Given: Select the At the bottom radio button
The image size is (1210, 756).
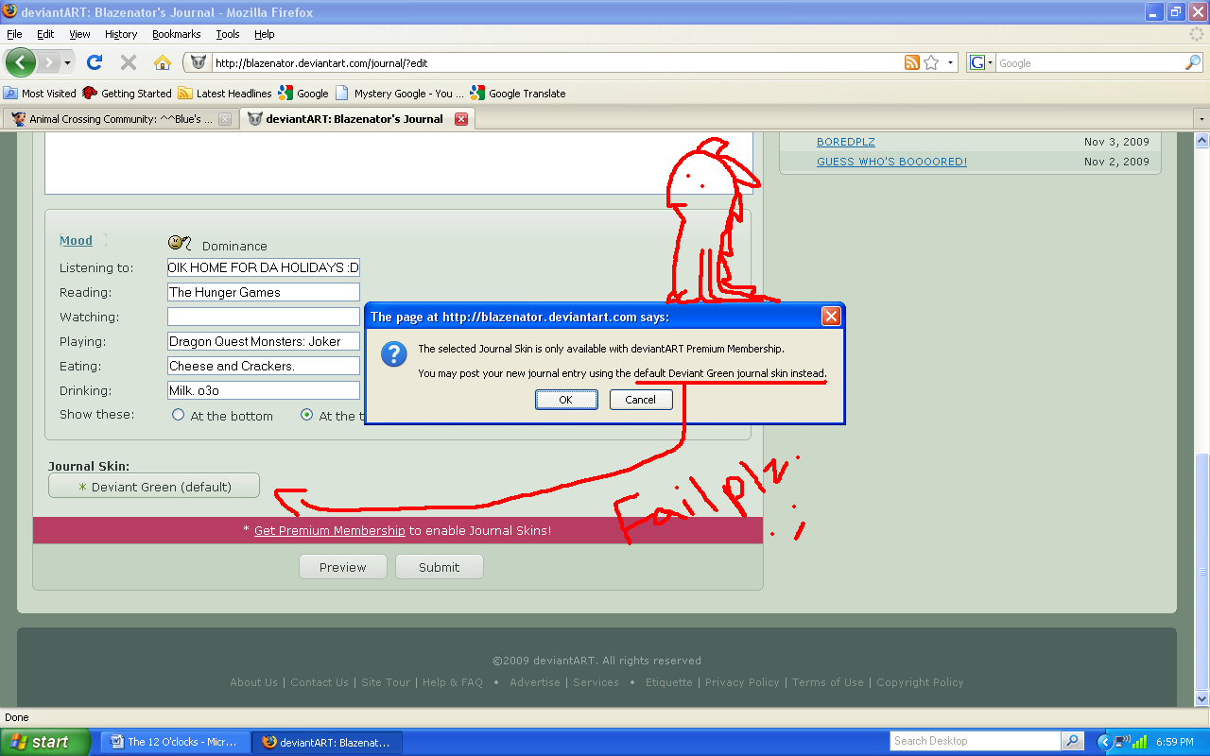Looking at the screenshot, I should 178,415.
